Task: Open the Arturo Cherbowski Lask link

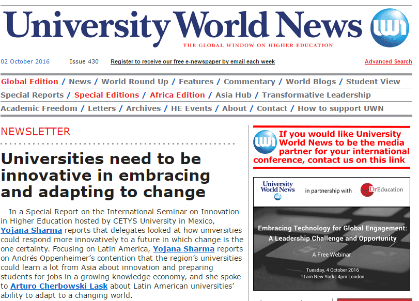Action: pyautogui.click(x=59, y=286)
